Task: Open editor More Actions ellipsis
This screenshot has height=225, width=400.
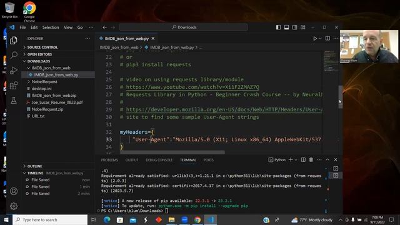Action: (x=336, y=39)
